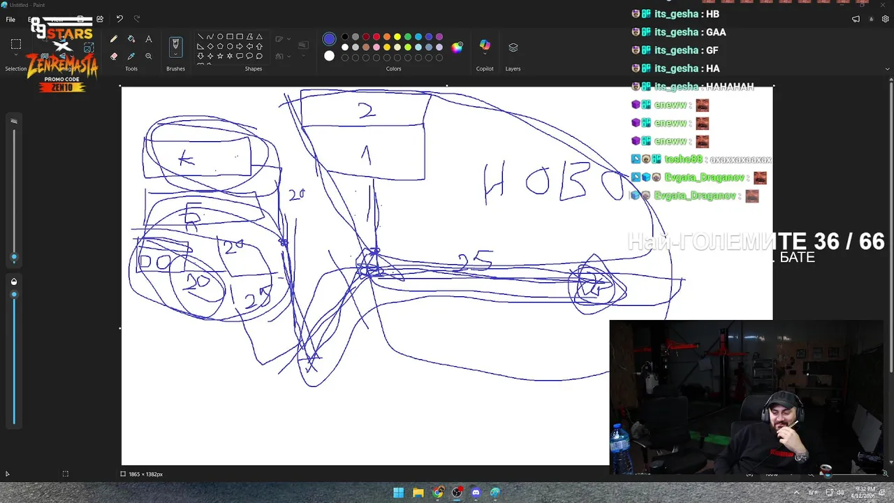Pick the purple palette color
894x503 pixels.
click(439, 37)
